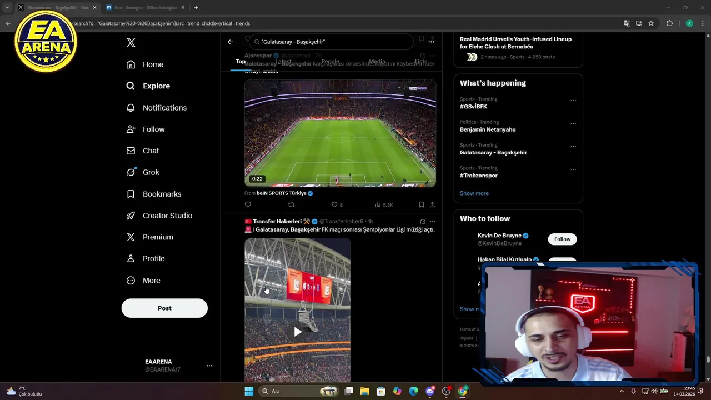The width and height of the screenshot is (711, 400).
Task: Open File Explorer from taskbar
Action: (365, 391)
